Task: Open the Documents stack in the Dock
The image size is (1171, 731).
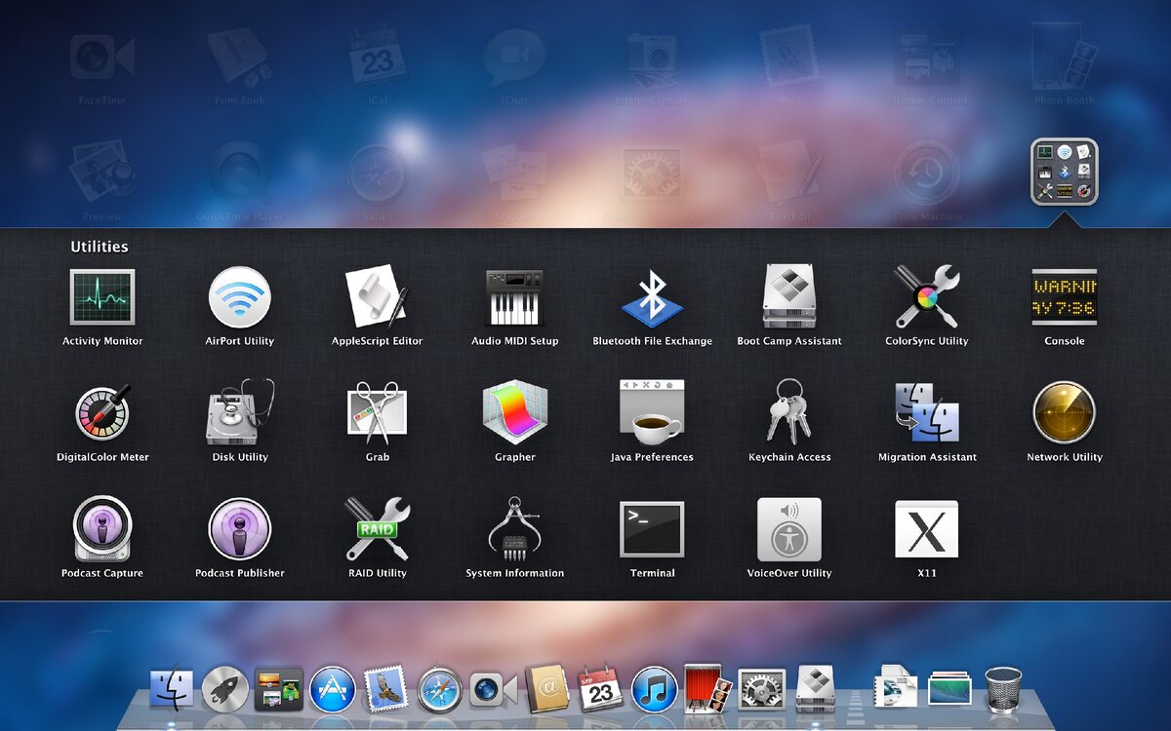Action: tap(895, 687)
